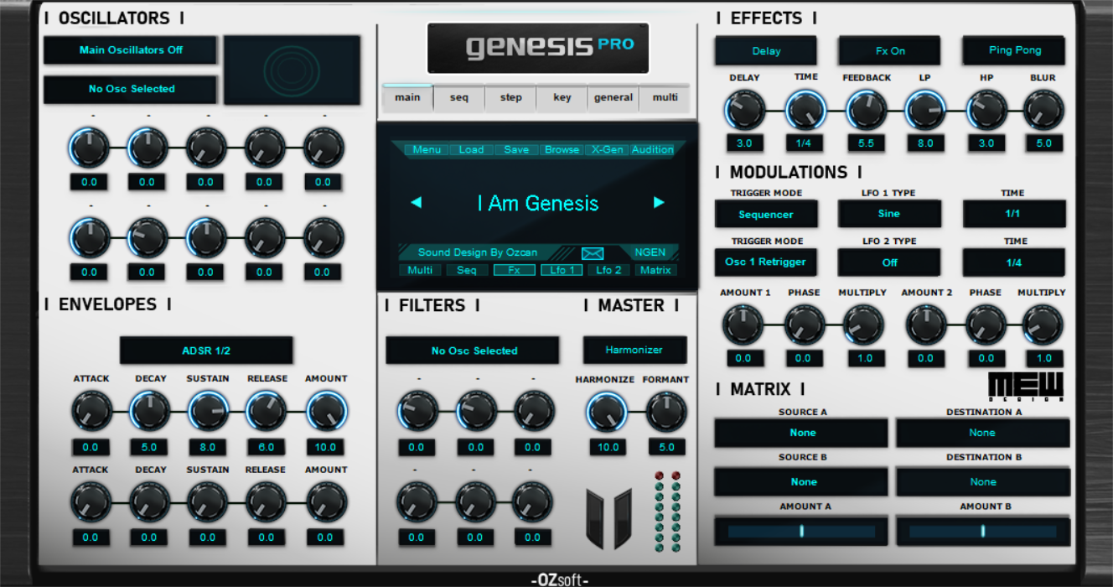Toggle the Fx On switch
This screenshot has height=587, width=1113.
click(x=890, y=50)
